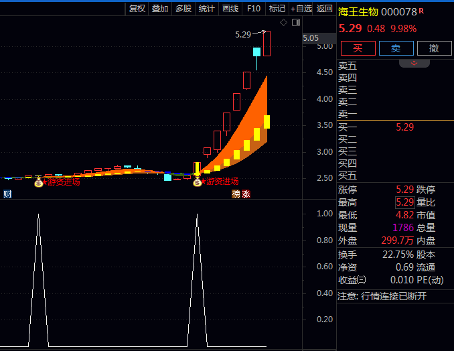The image size is (454, 351).
Task: Click the first money bag marker on chart
Action: (38, 182)
